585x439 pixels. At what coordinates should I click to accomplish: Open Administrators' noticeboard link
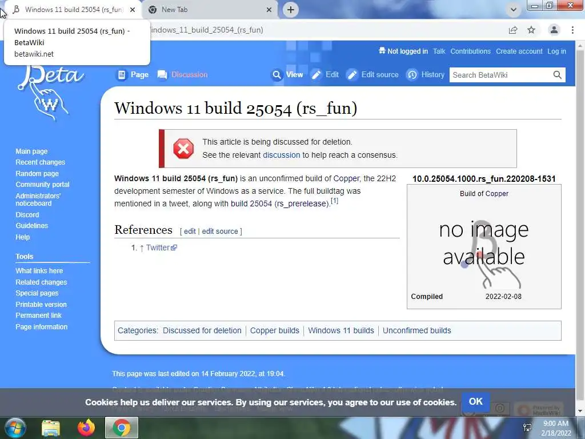pyautogui.click(x=38, y=199)
